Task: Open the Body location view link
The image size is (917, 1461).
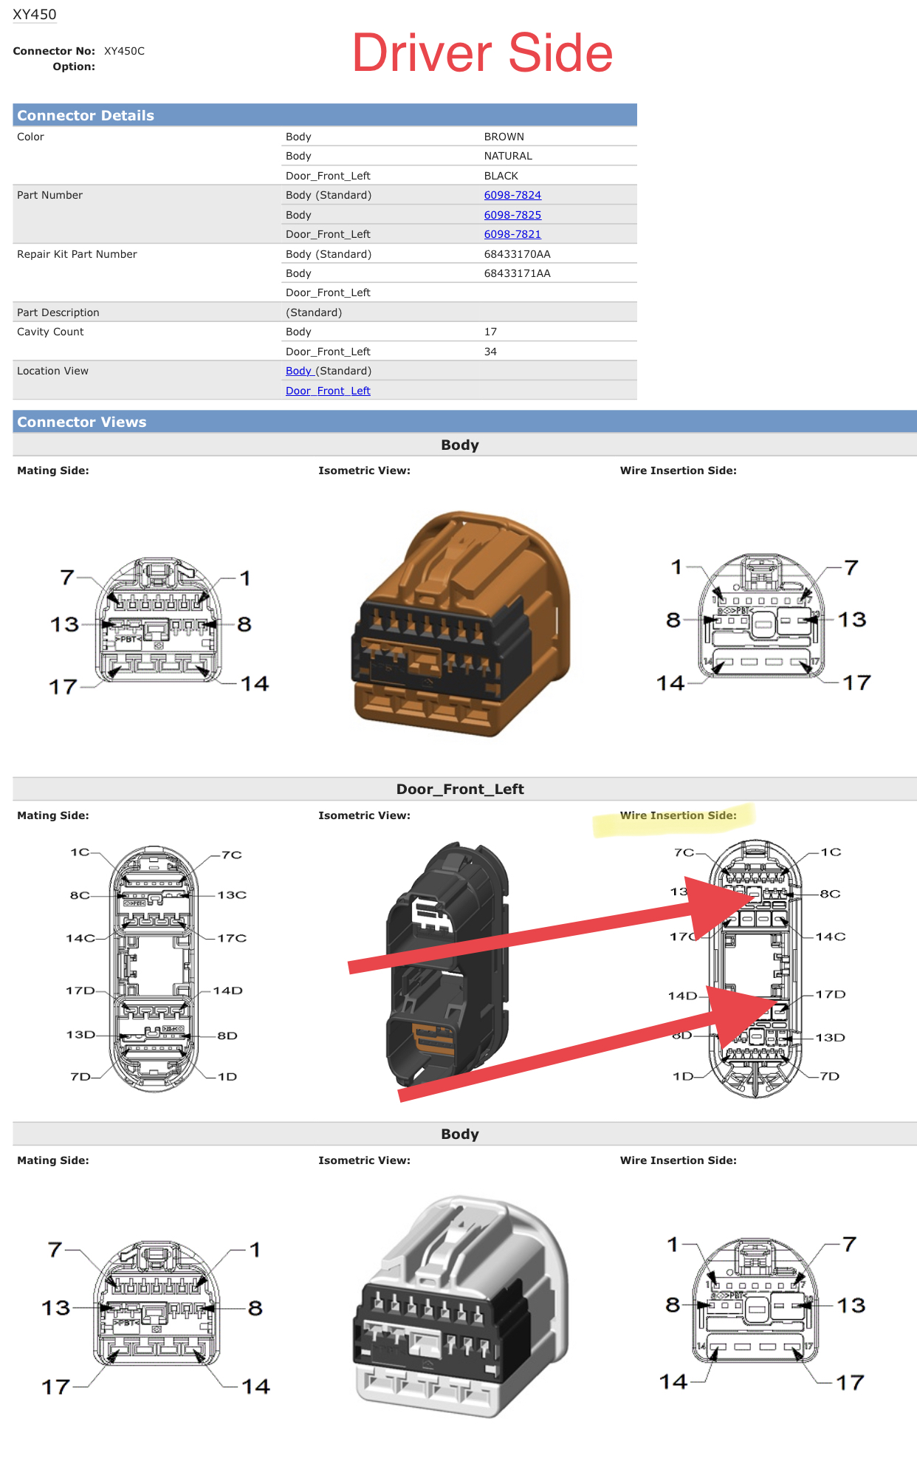Action: [x=299, y=371]
